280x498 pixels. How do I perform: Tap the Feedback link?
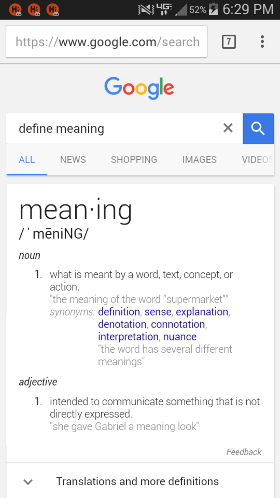[244, 452]
